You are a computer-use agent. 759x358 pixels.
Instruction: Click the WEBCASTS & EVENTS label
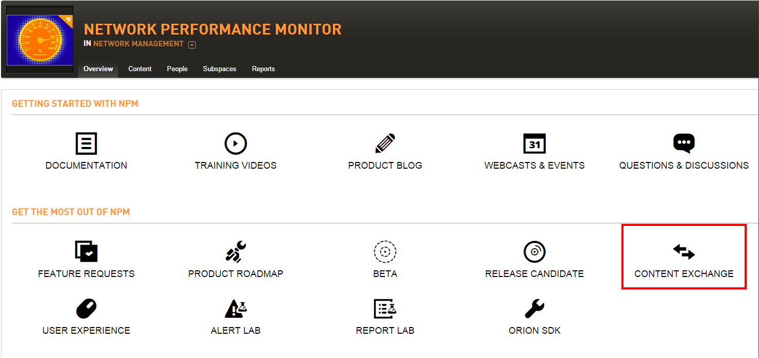click(534, 166)
